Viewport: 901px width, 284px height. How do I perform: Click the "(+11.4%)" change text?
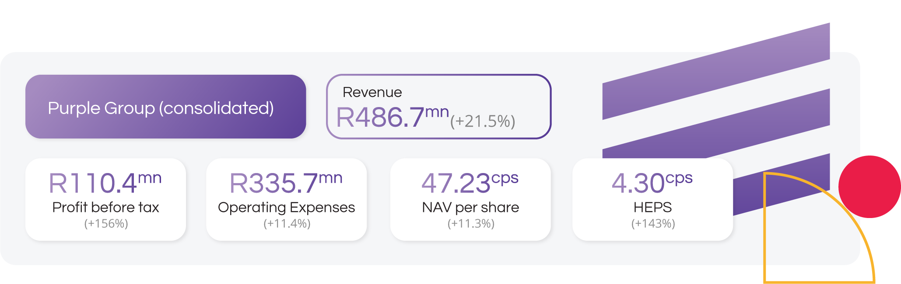[287, 224]
